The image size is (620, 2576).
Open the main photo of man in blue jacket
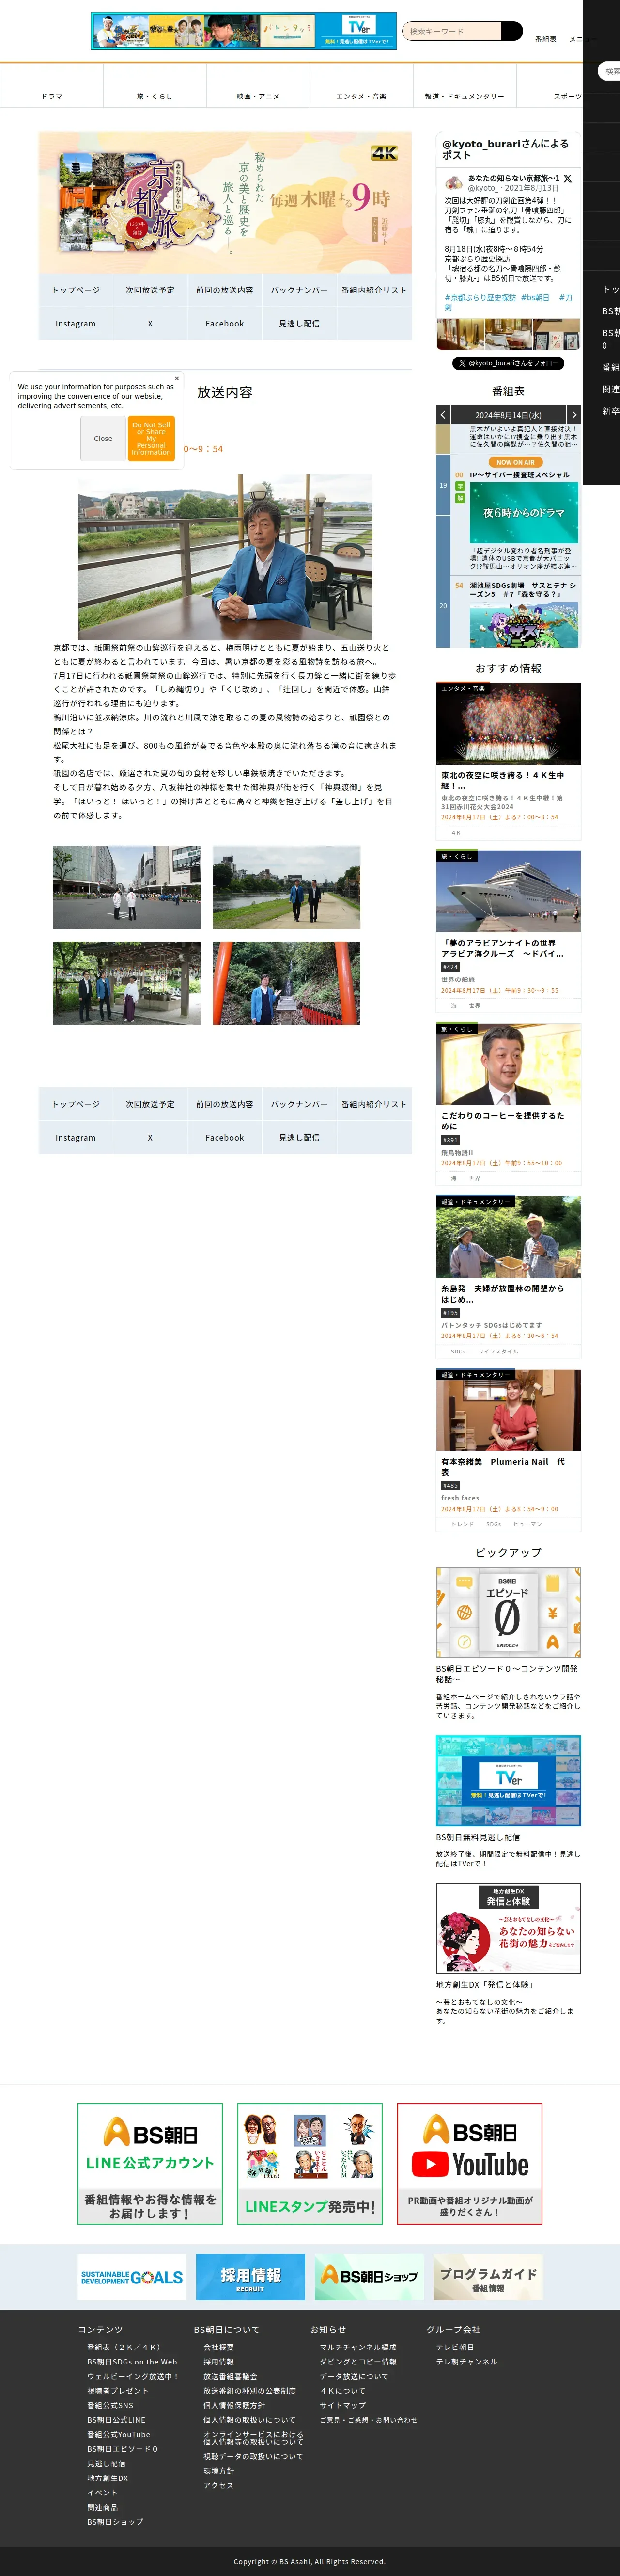225,557
